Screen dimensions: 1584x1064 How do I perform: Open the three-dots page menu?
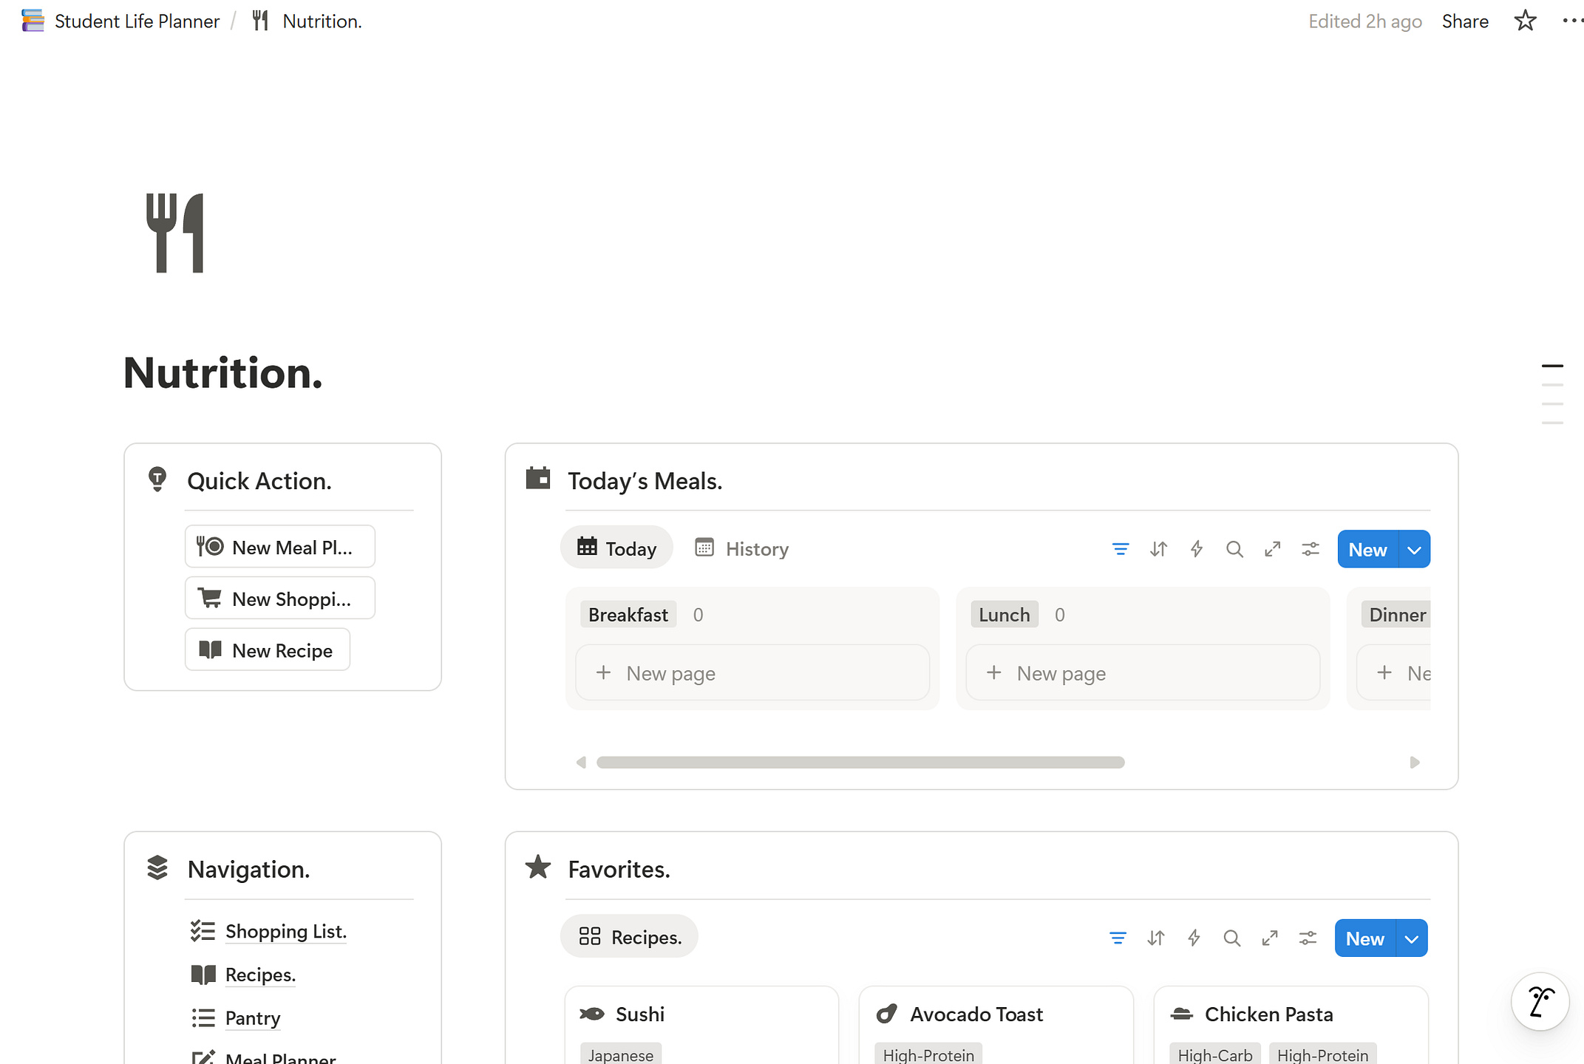pos(1572,21)
